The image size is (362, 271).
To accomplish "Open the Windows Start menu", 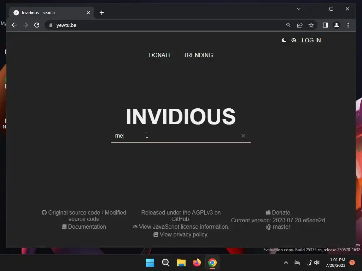I will click(x=150, y=263).
